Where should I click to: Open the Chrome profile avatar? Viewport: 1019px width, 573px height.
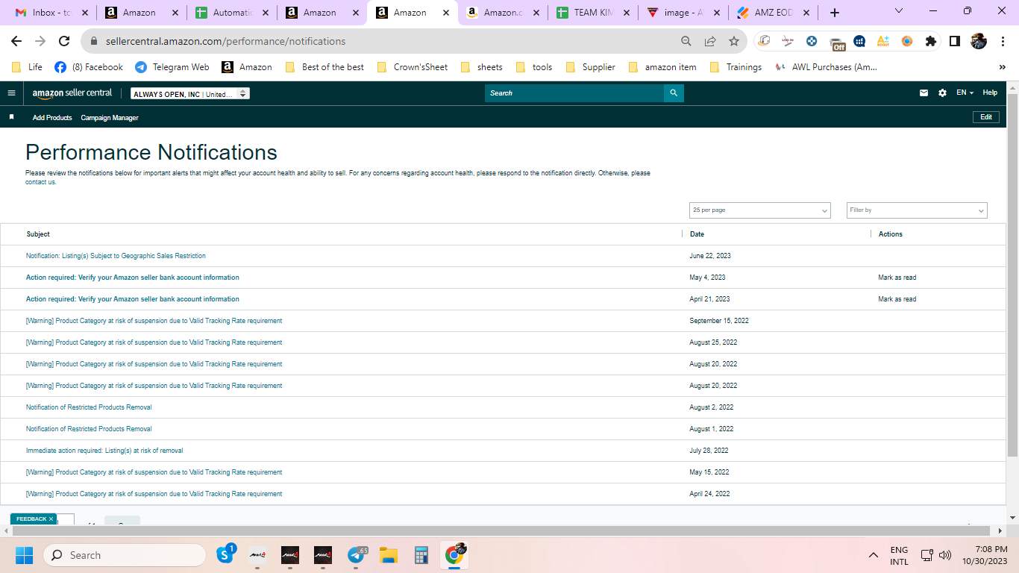pyautogui.click(x=979, y=41)
